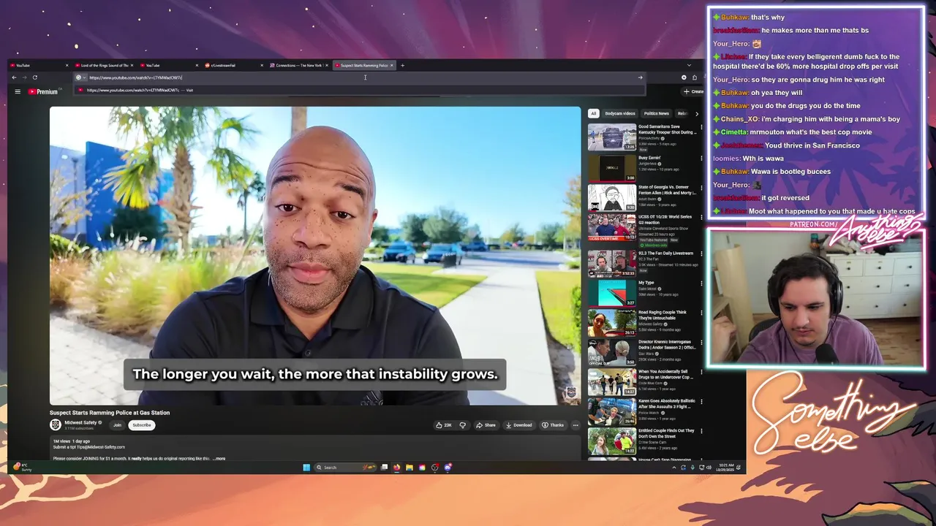Open Task View on the taskbar
This screenshot has width=936, height=526.
tap(384, 468)
